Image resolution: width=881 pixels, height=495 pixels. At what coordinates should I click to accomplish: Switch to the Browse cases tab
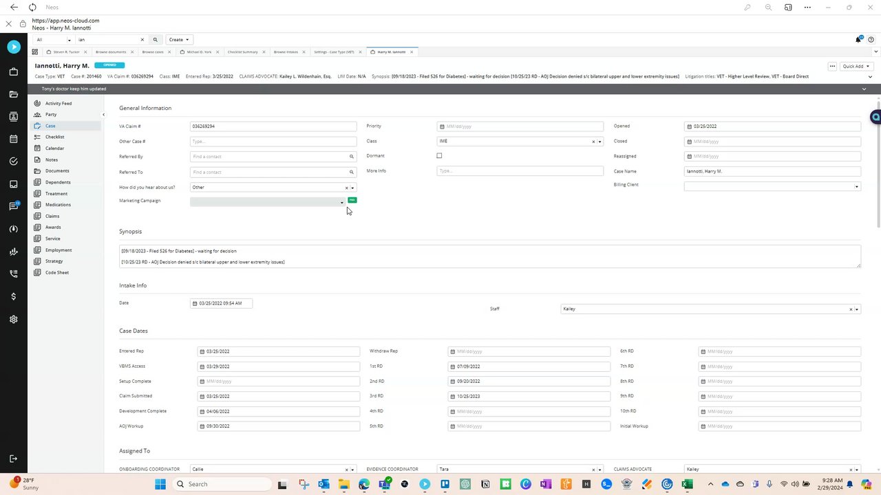[153, 52]
